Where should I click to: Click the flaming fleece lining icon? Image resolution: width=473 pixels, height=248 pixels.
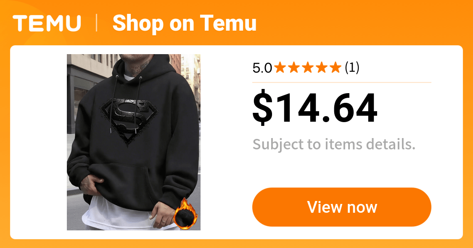click(185, 214)
